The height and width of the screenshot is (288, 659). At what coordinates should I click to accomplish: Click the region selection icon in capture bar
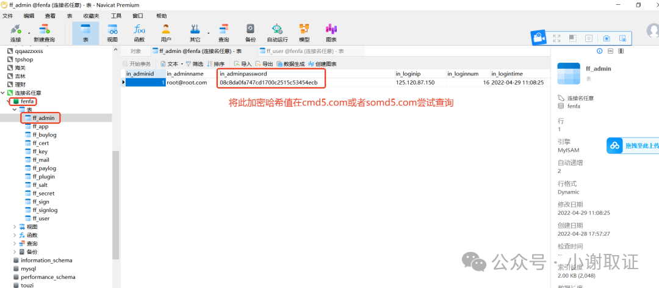573,38
